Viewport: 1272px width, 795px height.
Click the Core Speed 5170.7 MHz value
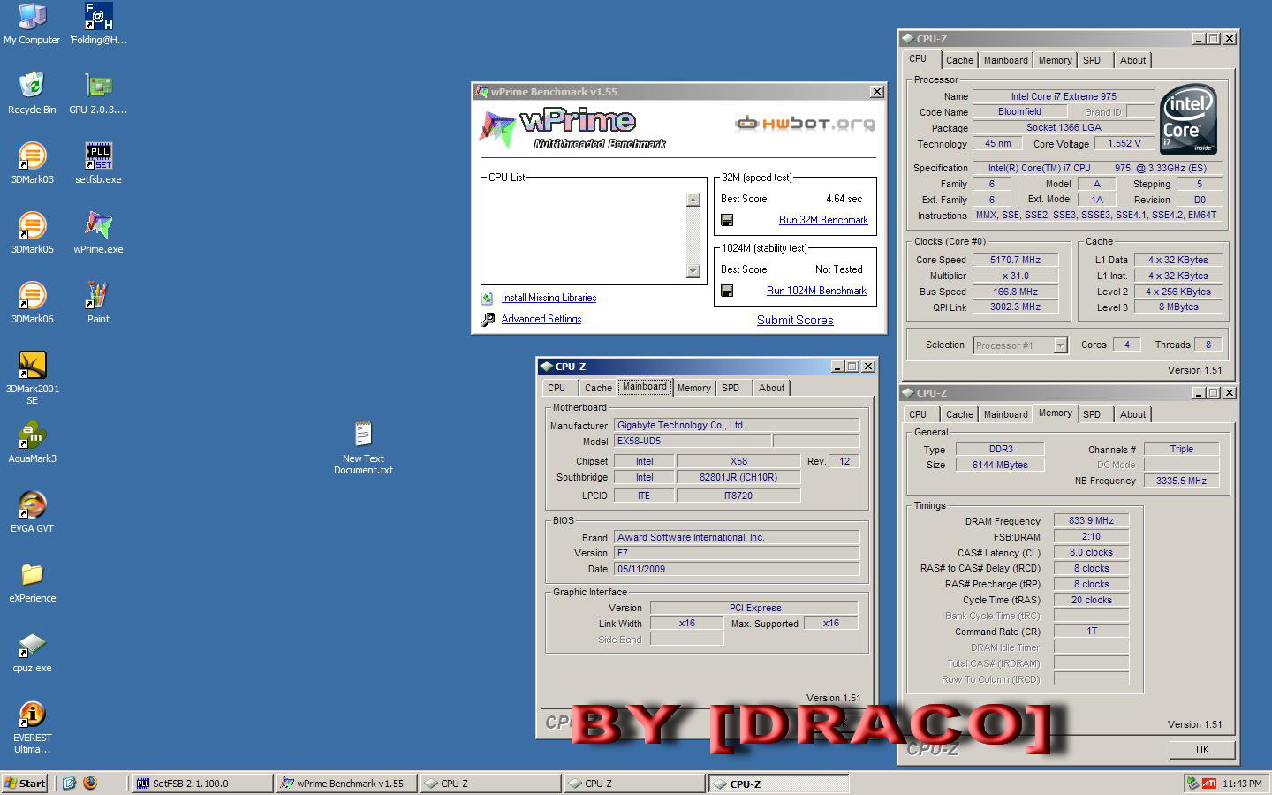[1016, 260]
